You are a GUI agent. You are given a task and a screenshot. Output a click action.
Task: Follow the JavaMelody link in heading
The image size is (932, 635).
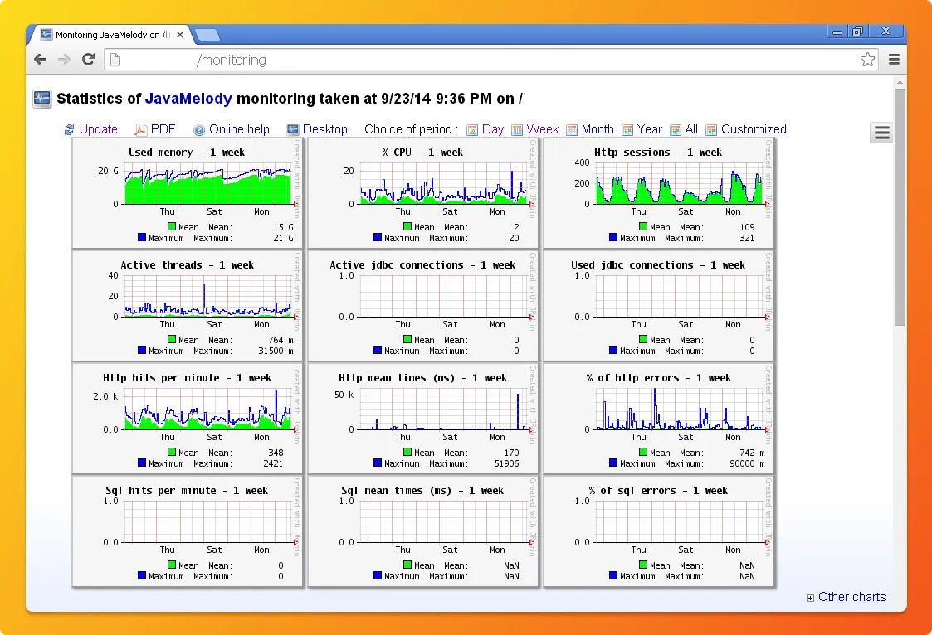pyautogui.click(x=188, y=99)
